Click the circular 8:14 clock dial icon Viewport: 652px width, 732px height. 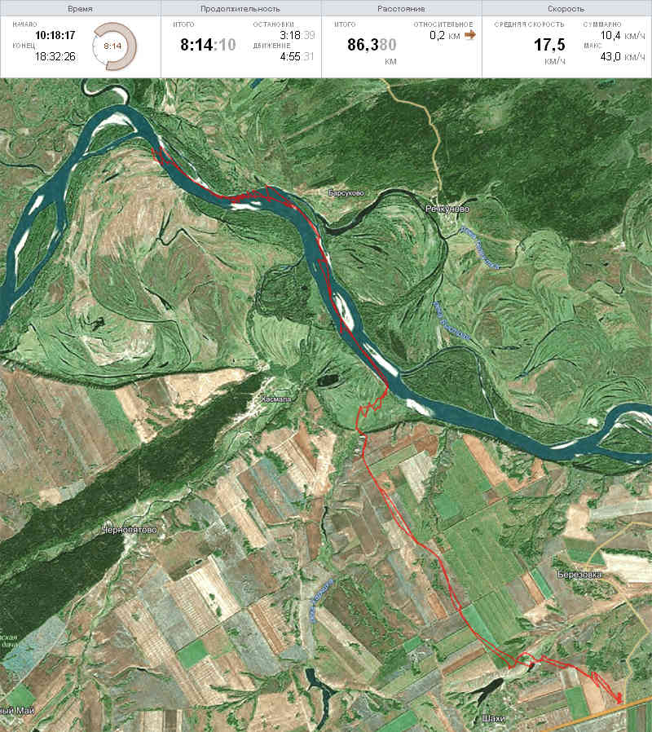click(x=114, y=46)
